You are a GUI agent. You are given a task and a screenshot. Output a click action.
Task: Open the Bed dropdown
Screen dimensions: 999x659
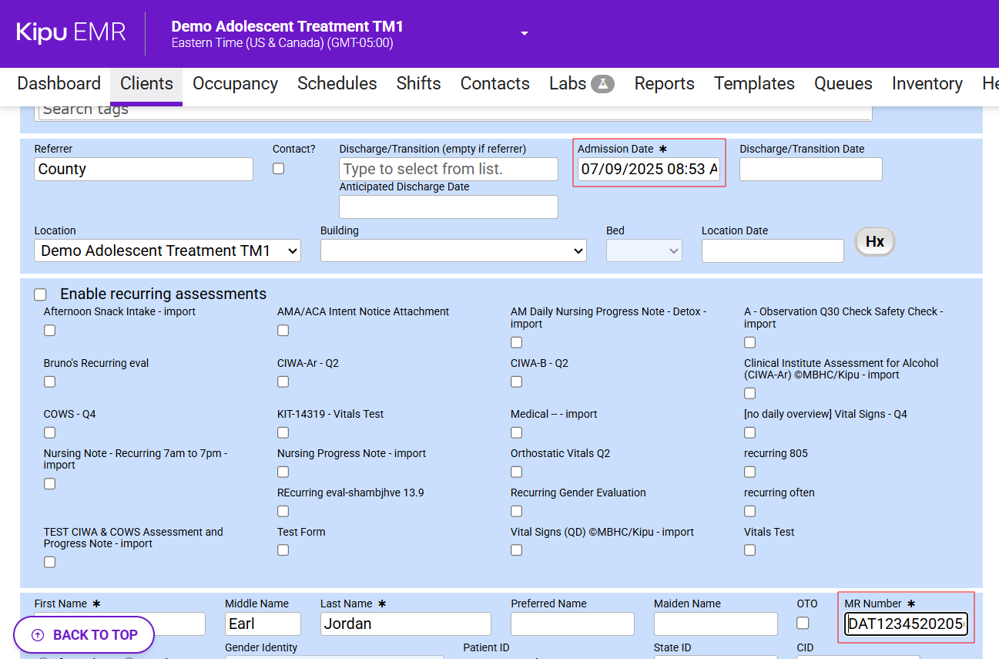pyautogui.click(x=643, y=250)
